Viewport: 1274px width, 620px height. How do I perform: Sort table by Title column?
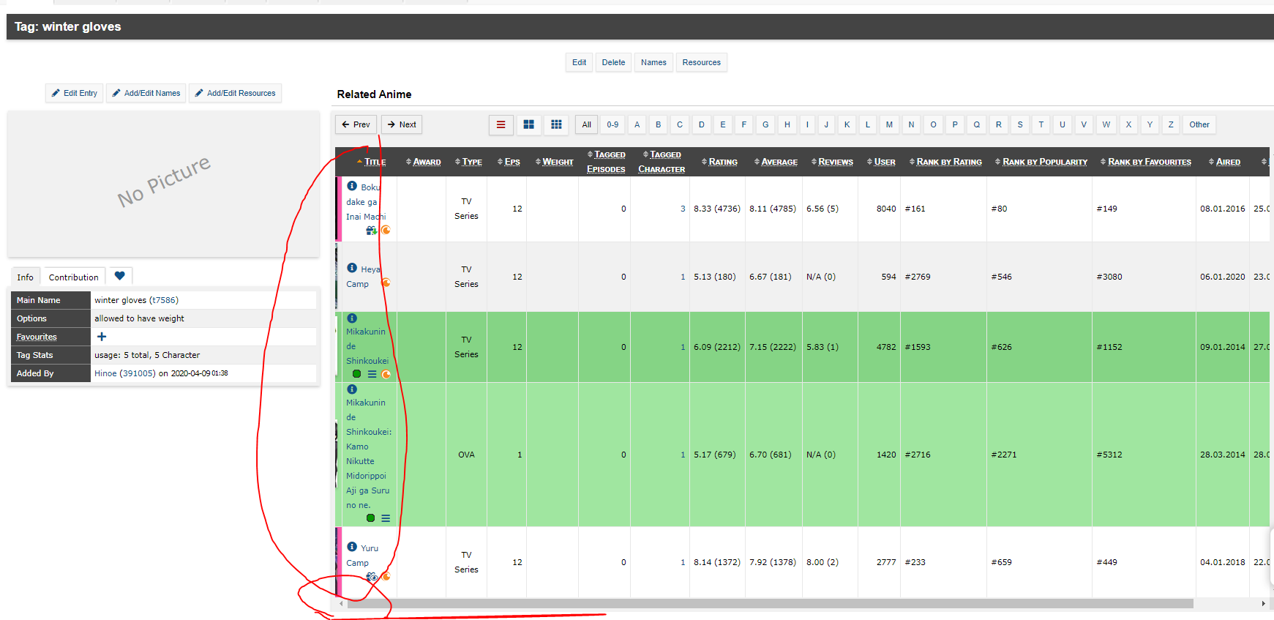point(375,162)
